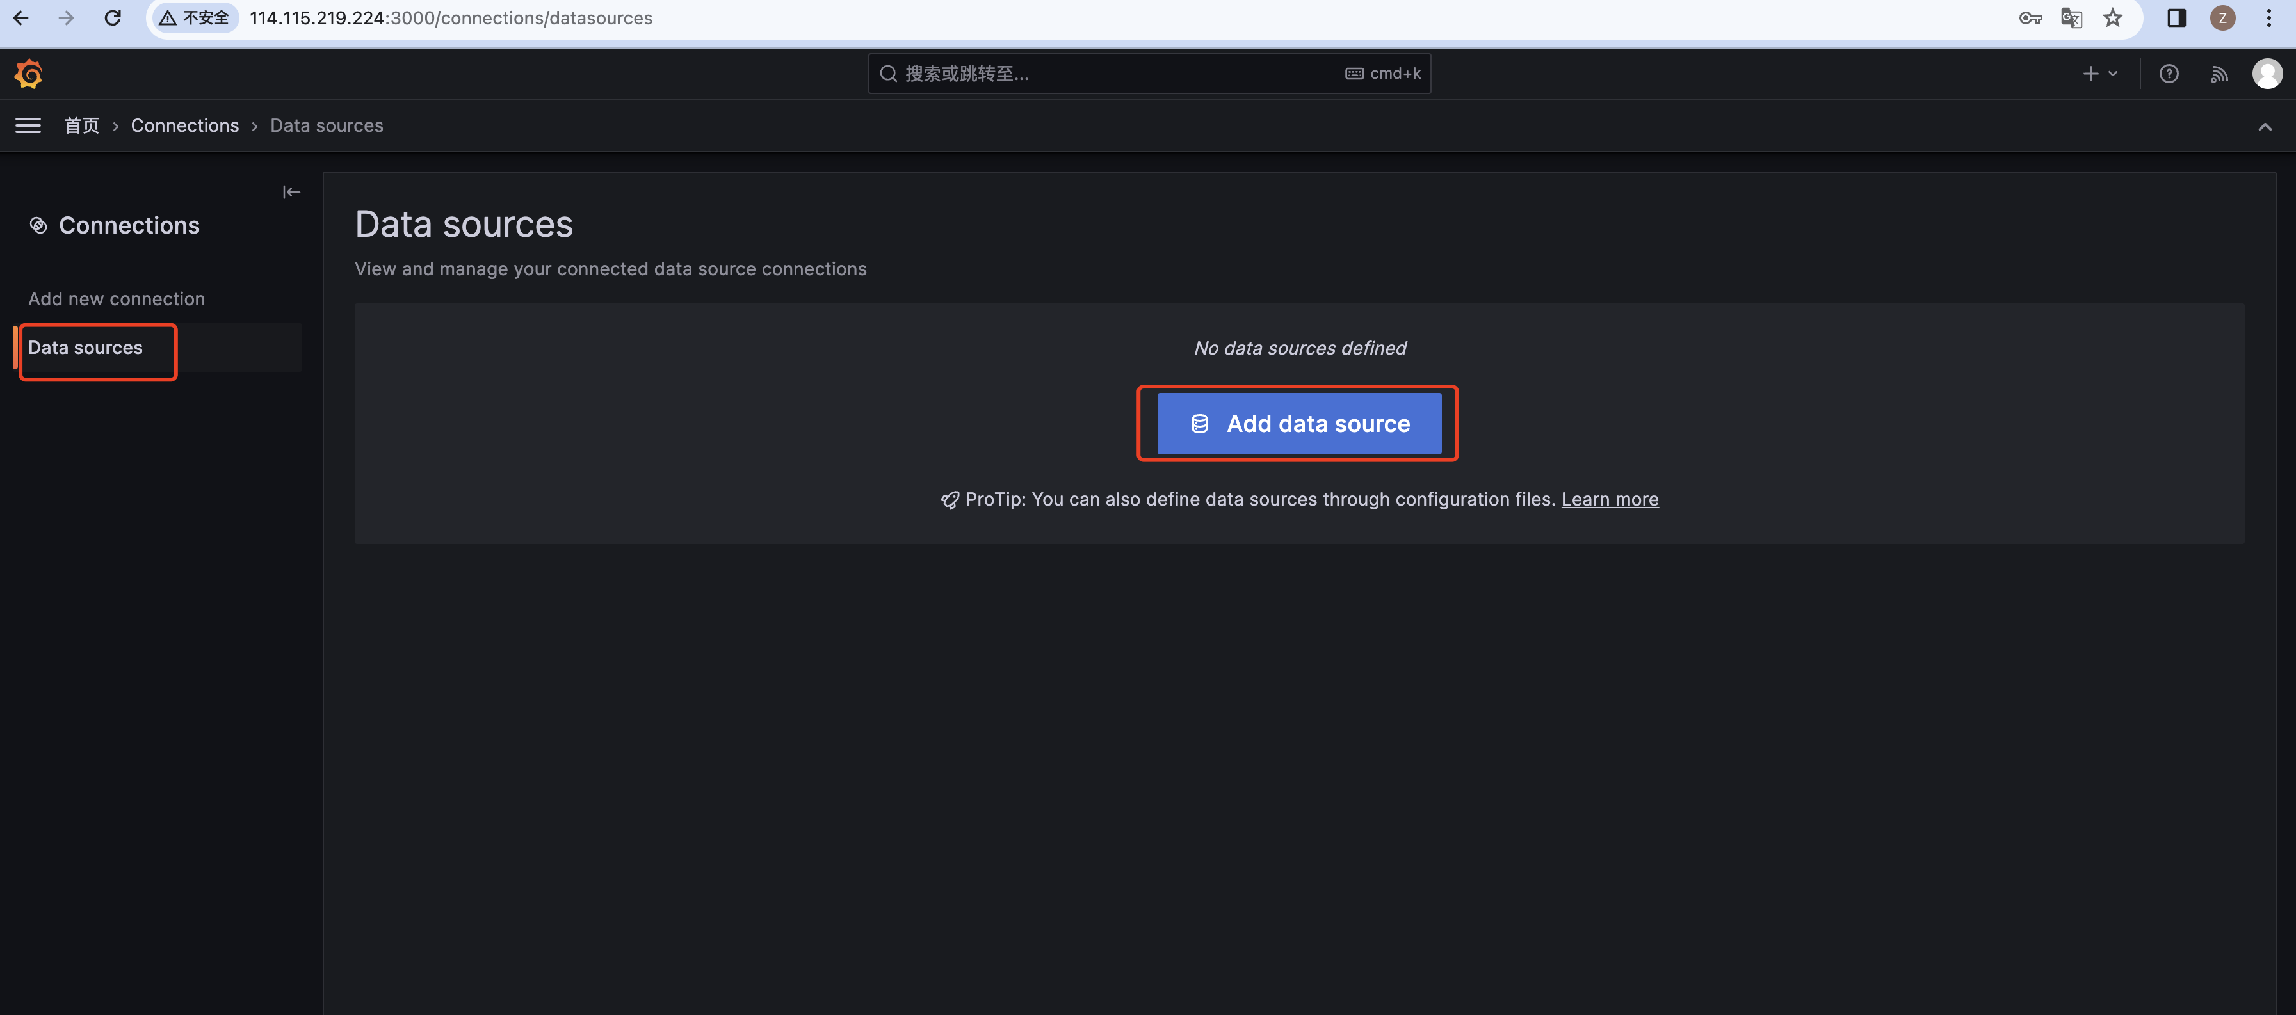Open the news RSS feed icon
The height and width of the screenshot is (1015, 2296).
click(2219, 74)
